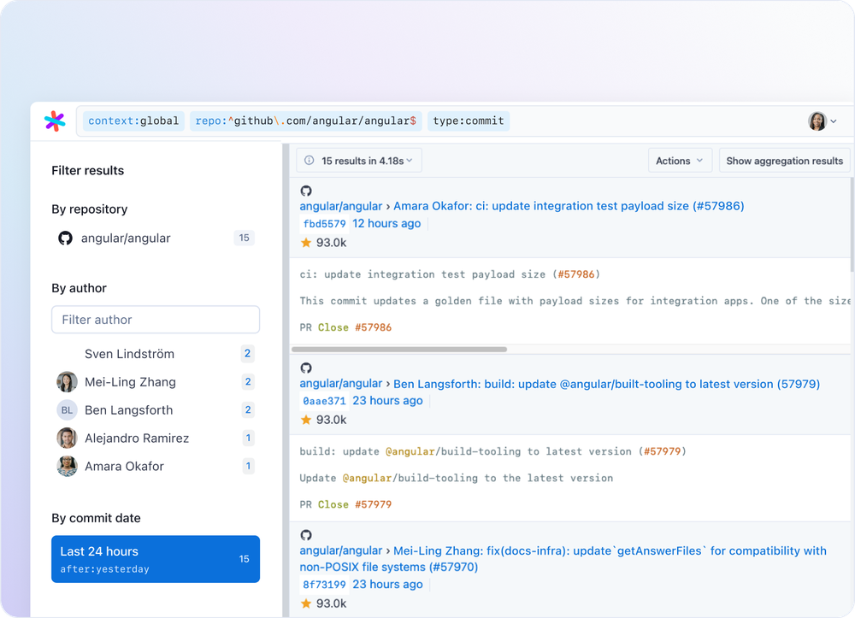Click the GitHub icon on the first commit result
This screenshot has height=618, width=855.
pyautogui.click(x=306, y=191)
